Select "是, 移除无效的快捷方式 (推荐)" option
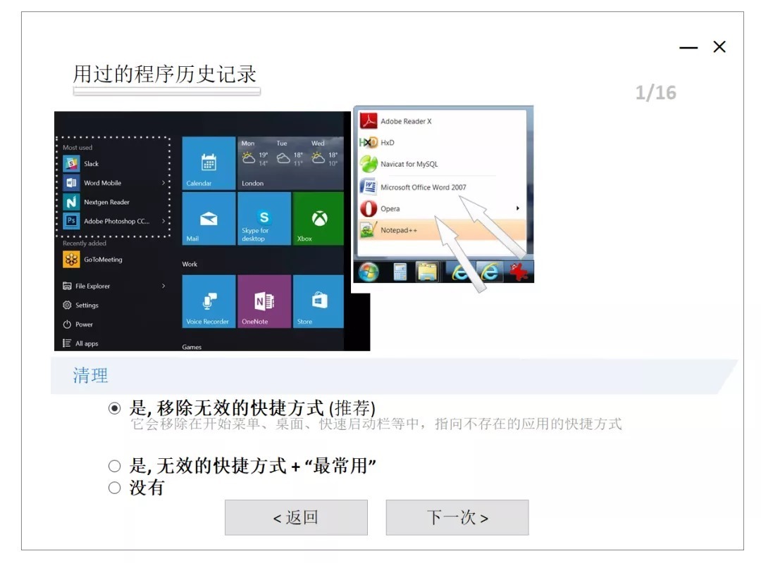Viewport: 761px width, 563px height. (115, 408)
